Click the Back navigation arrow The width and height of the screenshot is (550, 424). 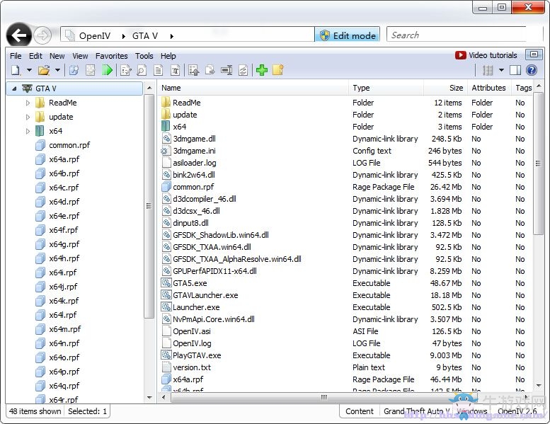coord(19,35)
